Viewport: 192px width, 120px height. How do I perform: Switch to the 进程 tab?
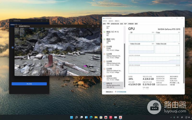click(x=104, y=24)
